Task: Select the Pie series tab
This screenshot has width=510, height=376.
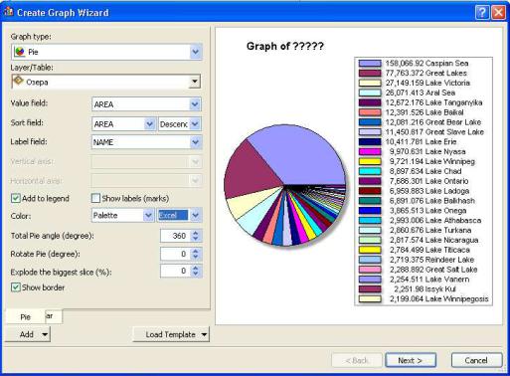Action: click(x=26, y=317)
